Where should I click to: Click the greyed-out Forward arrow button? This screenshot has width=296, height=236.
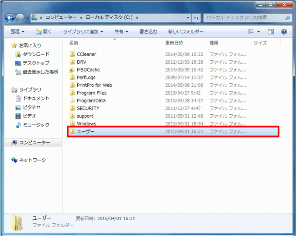(x=20, y=18)
